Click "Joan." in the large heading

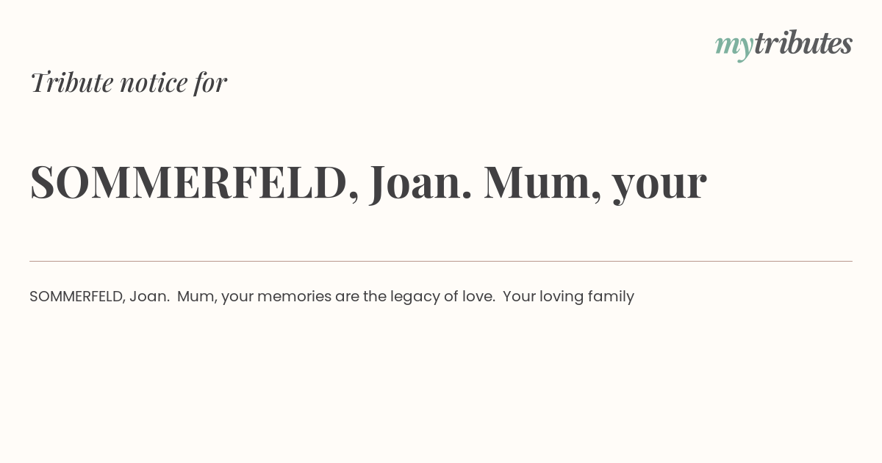coord(420,183)
